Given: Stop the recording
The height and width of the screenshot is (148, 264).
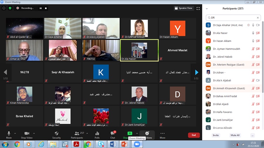Looking at the screenshot, I should [46, 8].
